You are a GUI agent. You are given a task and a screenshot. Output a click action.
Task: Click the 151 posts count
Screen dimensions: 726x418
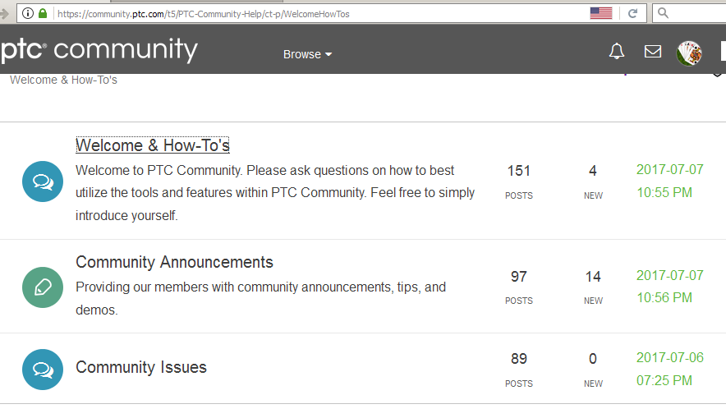pyautogui.click(x=518, y=171)
